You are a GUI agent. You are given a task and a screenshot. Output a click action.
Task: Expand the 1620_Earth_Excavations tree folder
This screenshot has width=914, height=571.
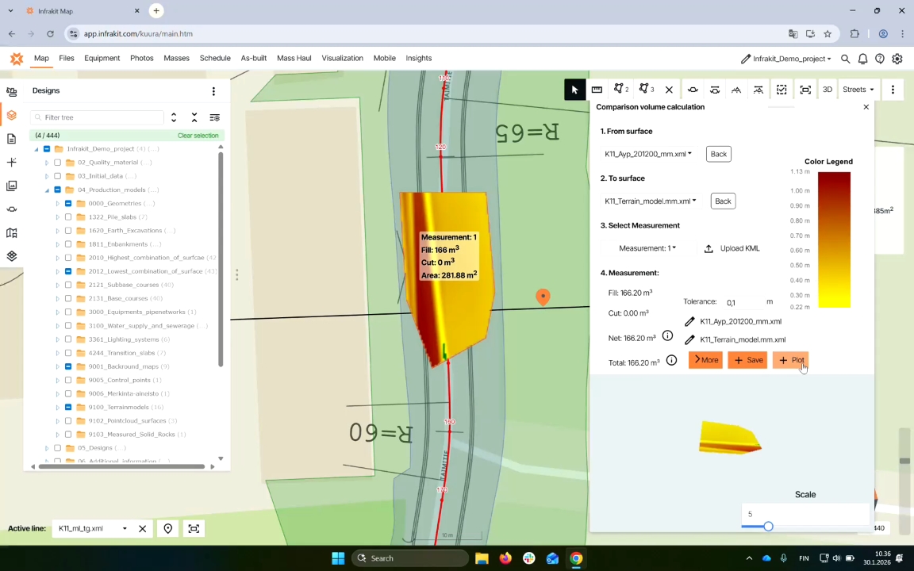[58, 231]
